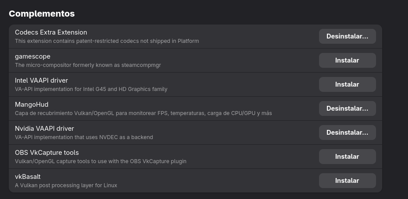This screenshot has width=408, height=199.
Task: Click the OBS VkCapture tools name
Action: pos(47,153)
